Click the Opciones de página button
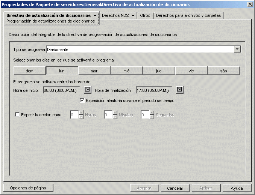The width and height of the screenshot is (255, 195). [28, 188]
